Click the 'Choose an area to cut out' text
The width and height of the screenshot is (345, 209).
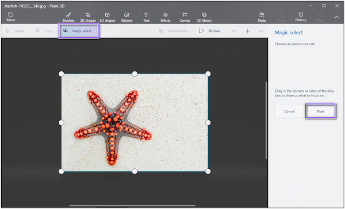pos(294,44)
